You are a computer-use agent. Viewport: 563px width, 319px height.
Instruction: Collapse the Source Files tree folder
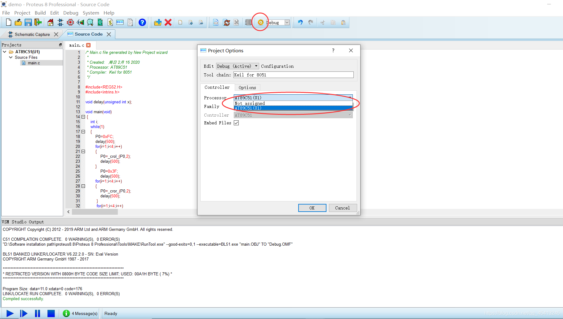[x=11, y=57]
